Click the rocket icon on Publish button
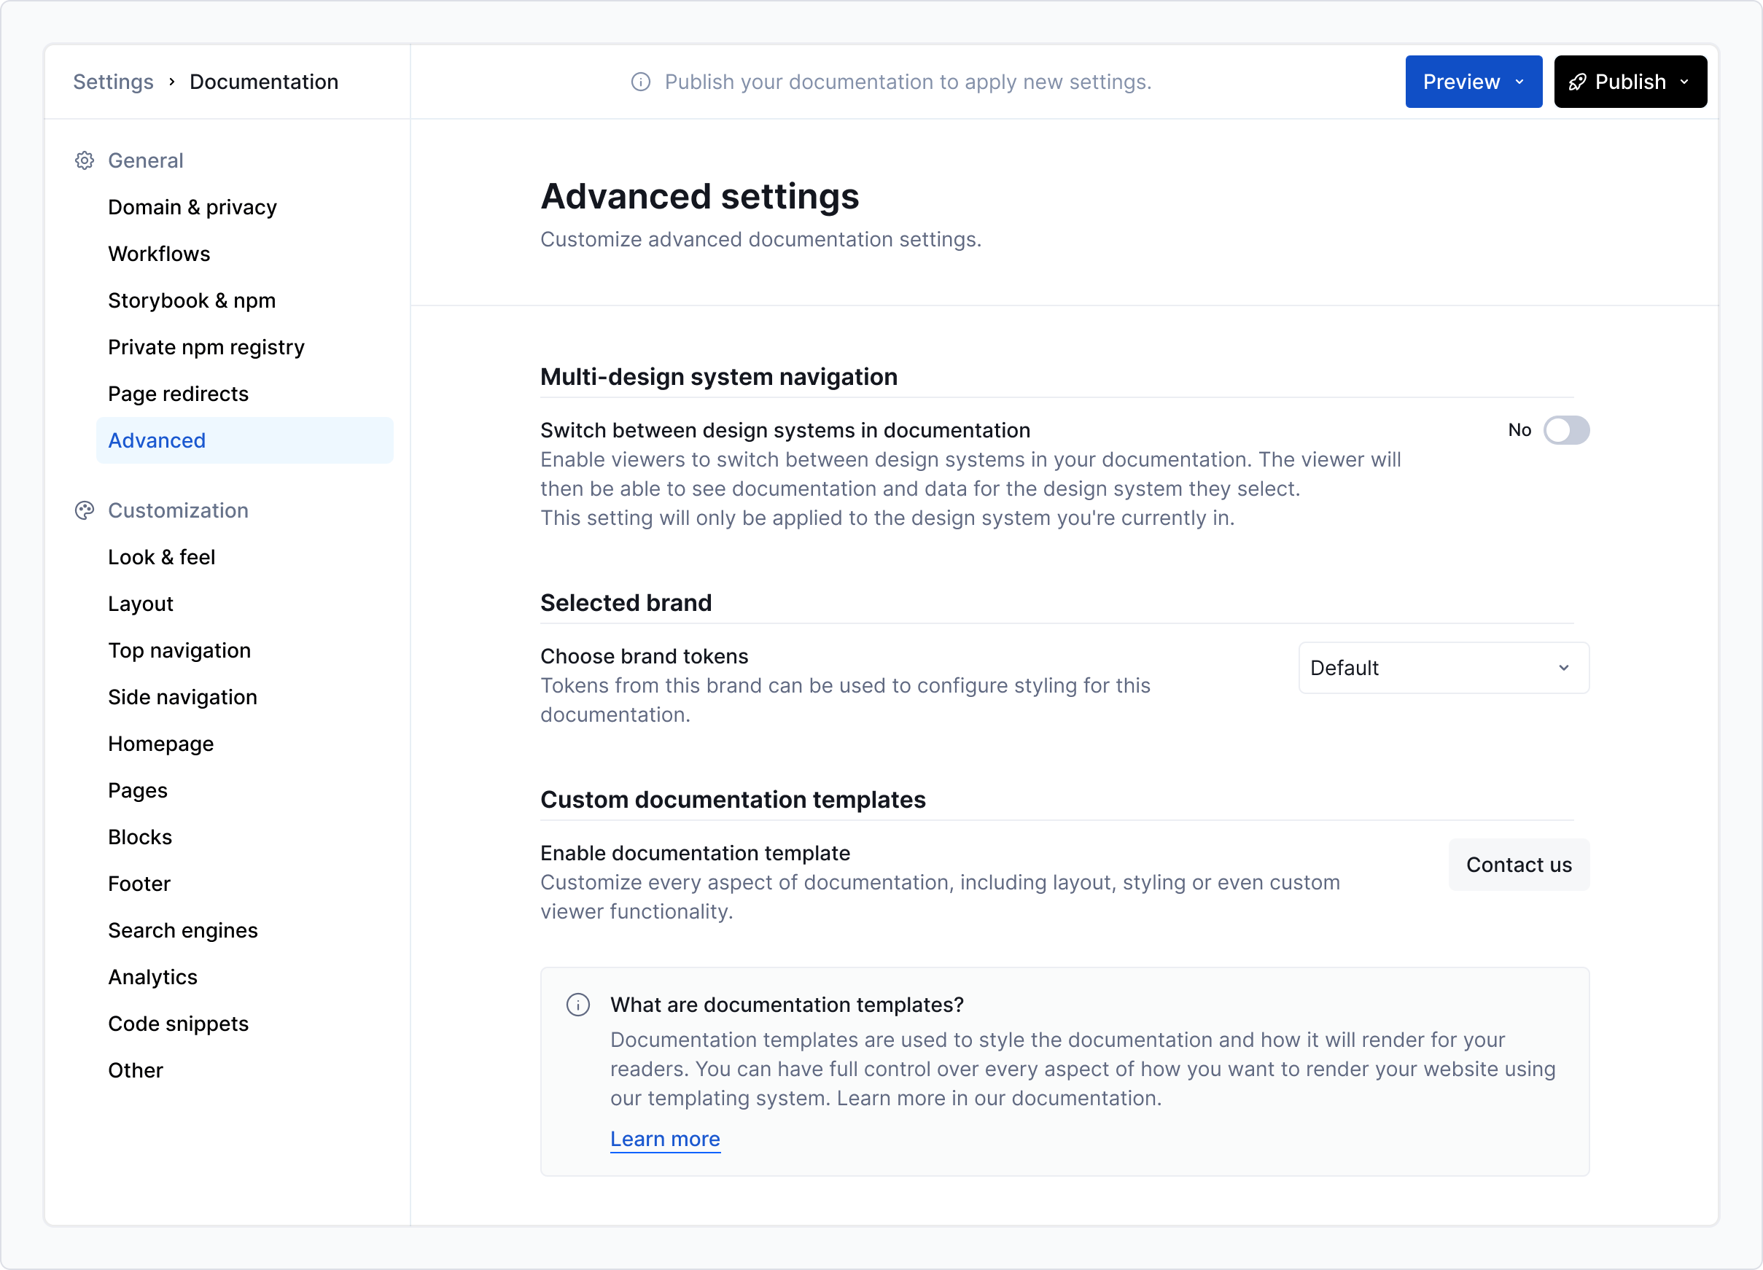Viewport: 1763px width, 1270px height. click(x=1577, y=82)
